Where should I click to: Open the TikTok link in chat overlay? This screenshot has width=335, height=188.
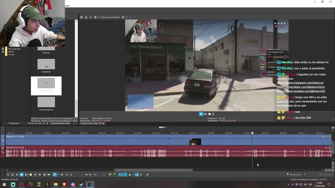point(301,87)
